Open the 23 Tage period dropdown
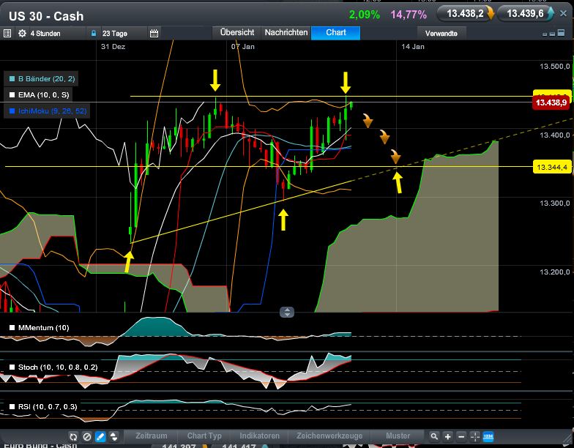574x448 pixels. [114, 34]
